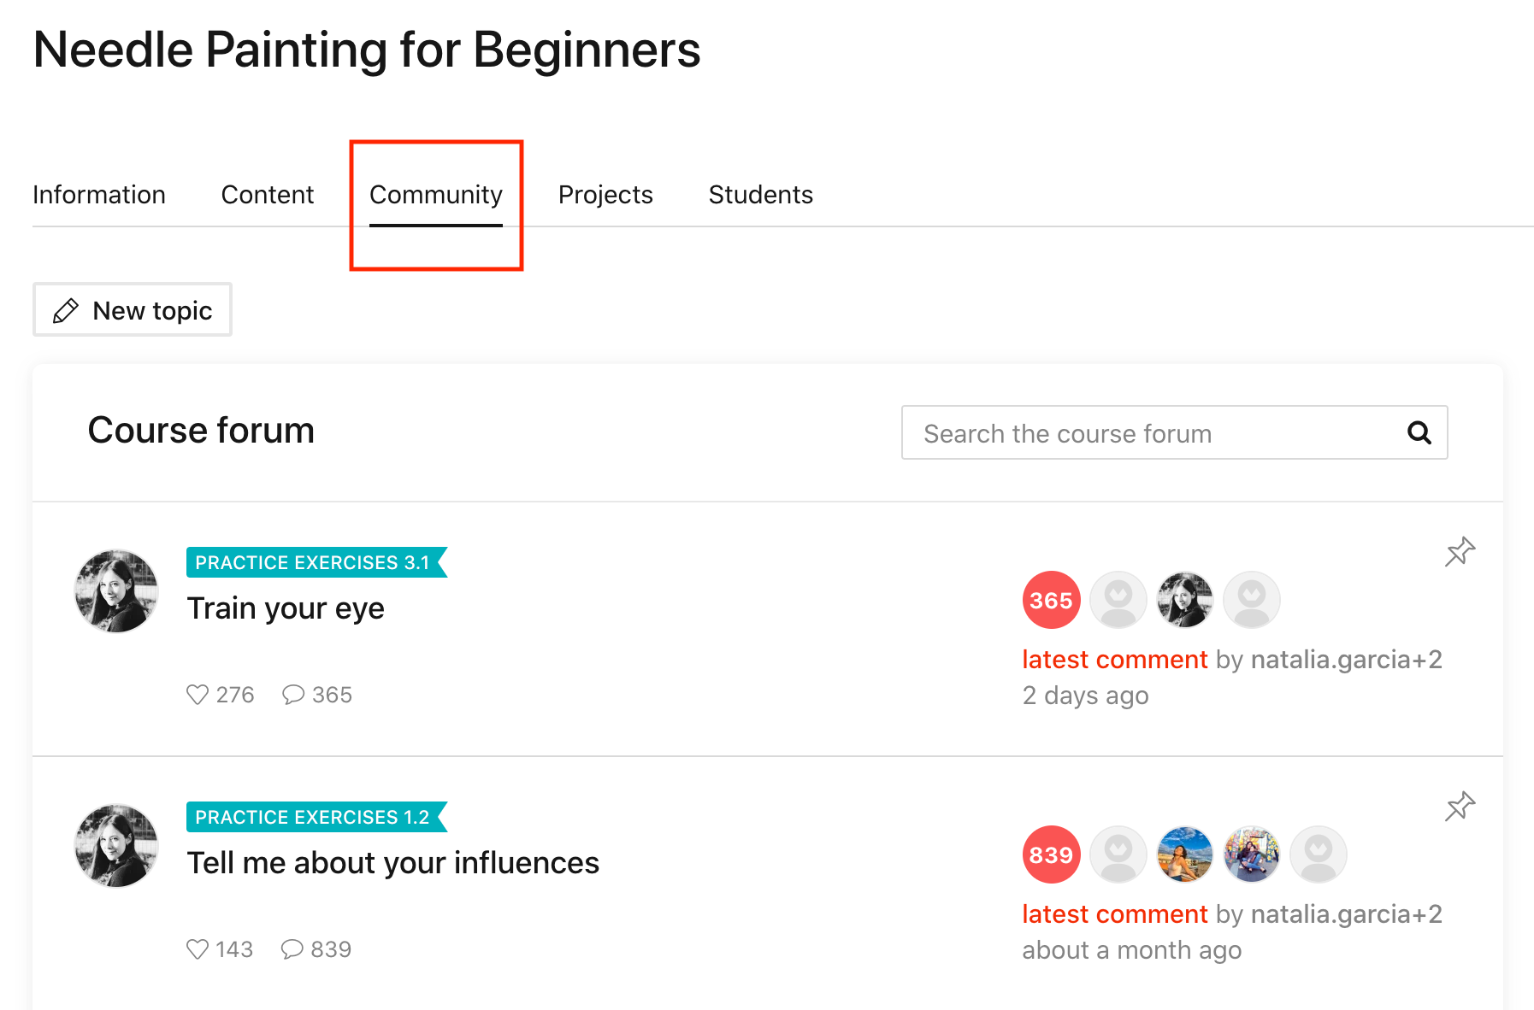This screenshot has height=1010, width=1534.
Task: Select the Students tab
Action: coord(761,195)
